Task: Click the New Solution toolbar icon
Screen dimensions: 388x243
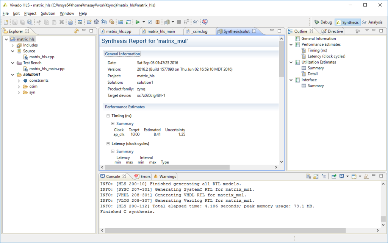Action: tap(104, 22)
